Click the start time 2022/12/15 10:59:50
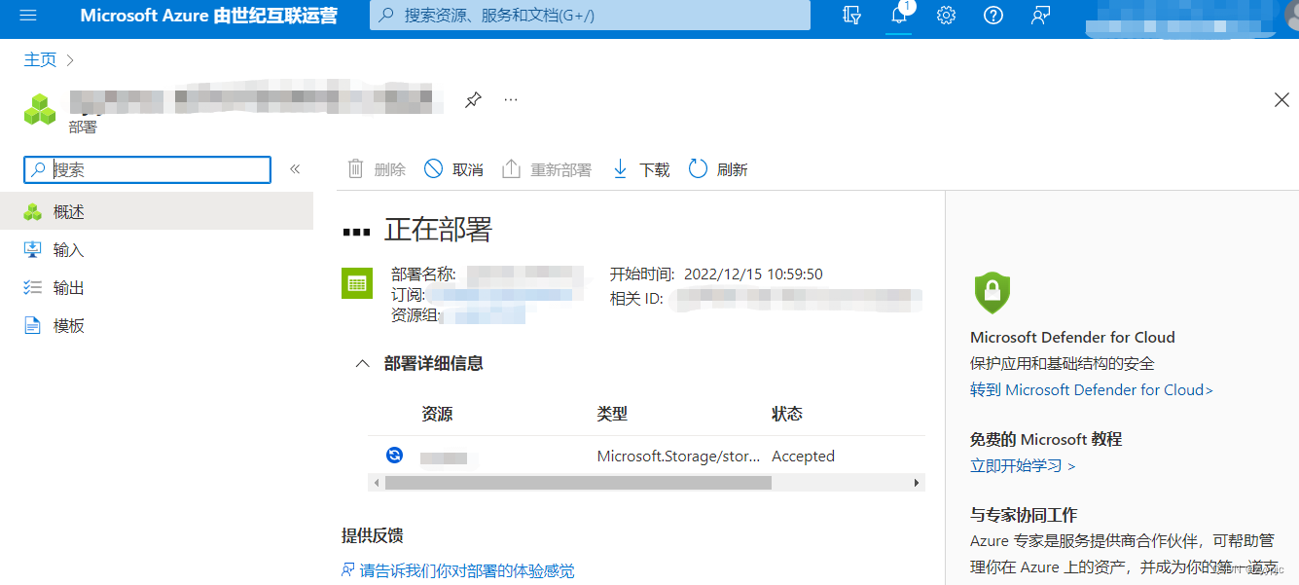1299x585 pixels. [x=753, y=274]
